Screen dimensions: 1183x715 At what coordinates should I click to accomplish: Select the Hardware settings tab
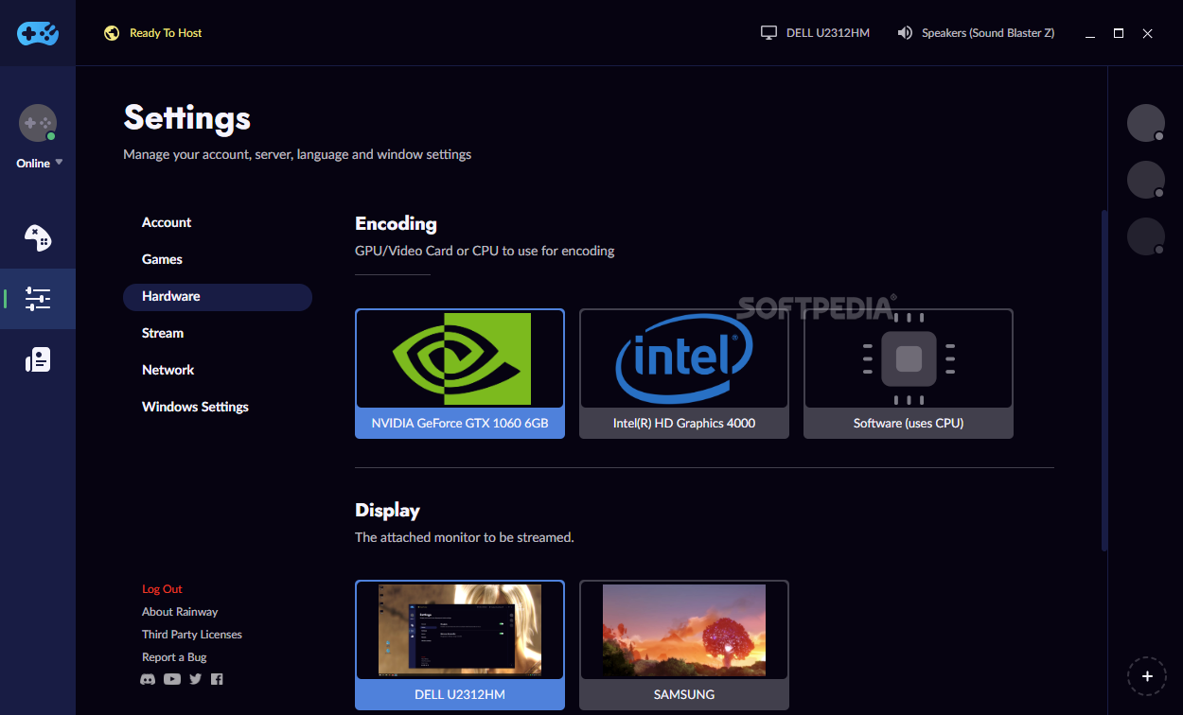point(218,296)
